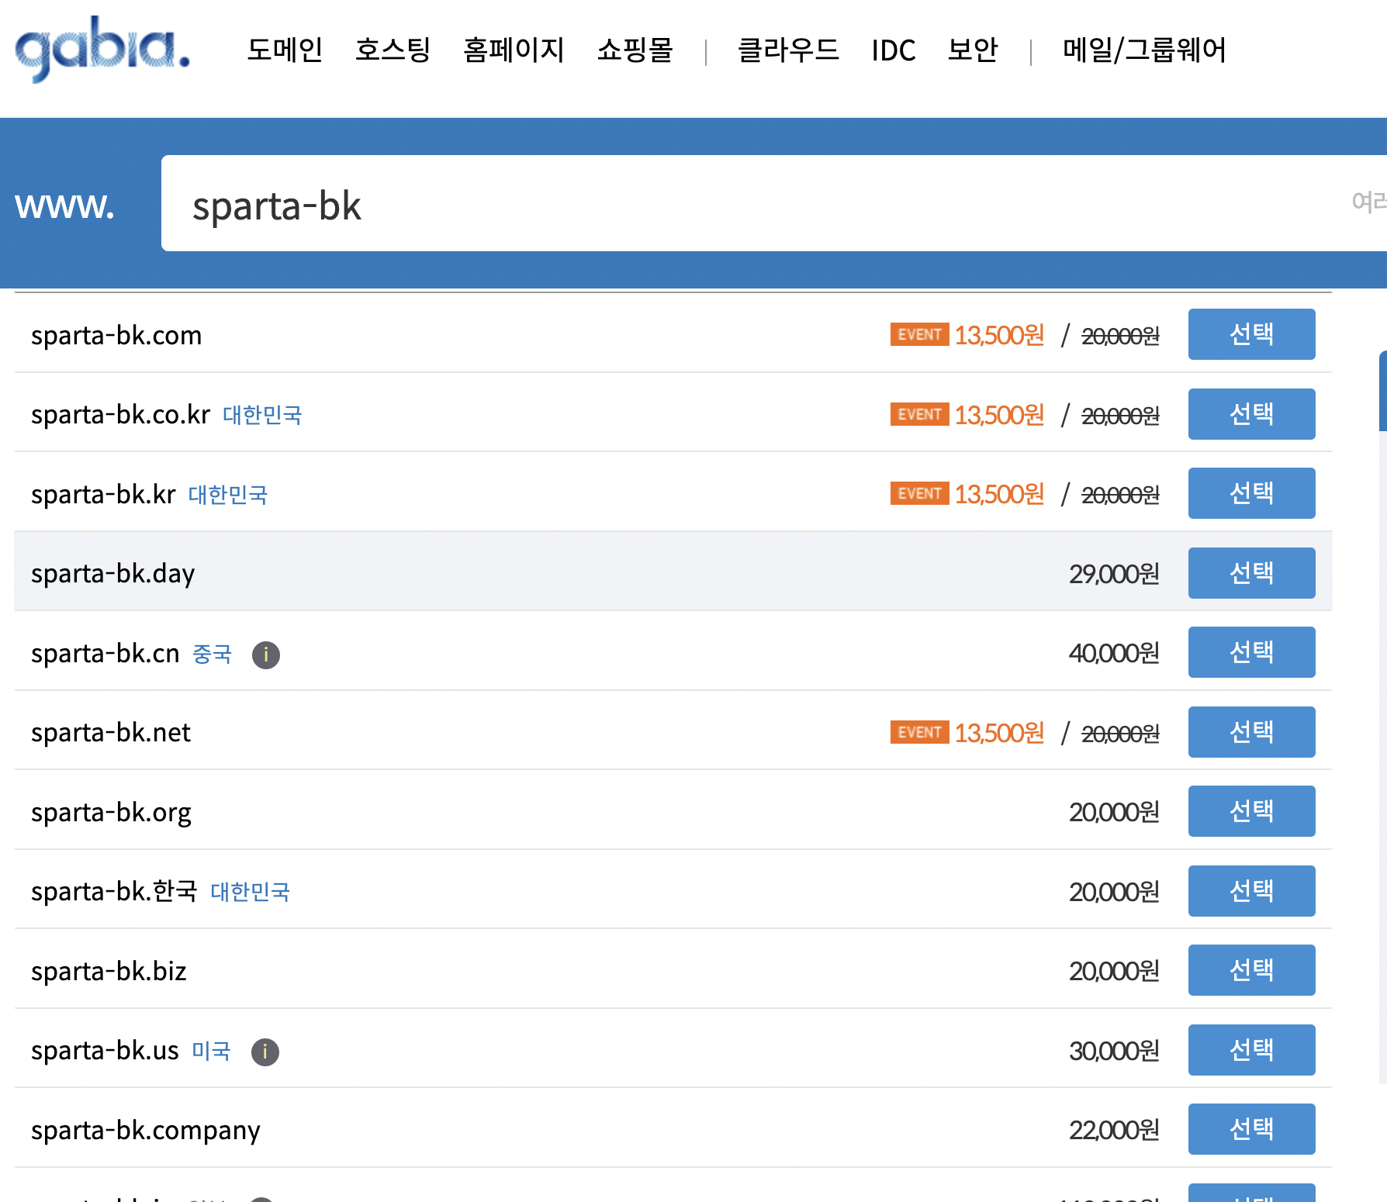
Task: Click the sparta-bk.net domain name
Action: 111,733
